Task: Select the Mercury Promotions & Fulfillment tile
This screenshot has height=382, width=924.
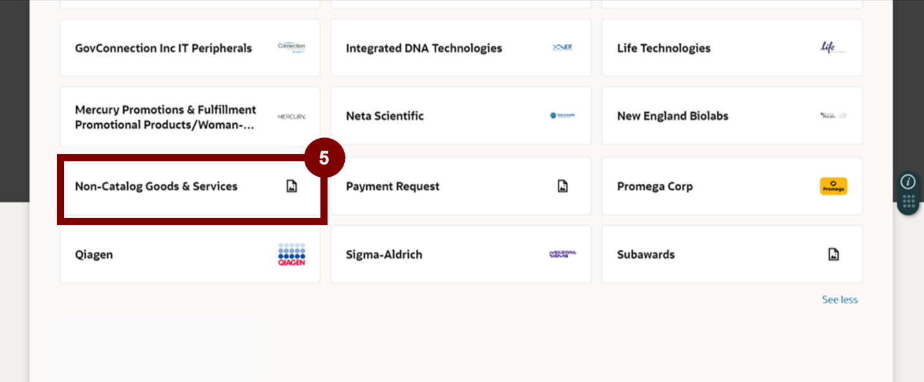Action: [190, 117]
